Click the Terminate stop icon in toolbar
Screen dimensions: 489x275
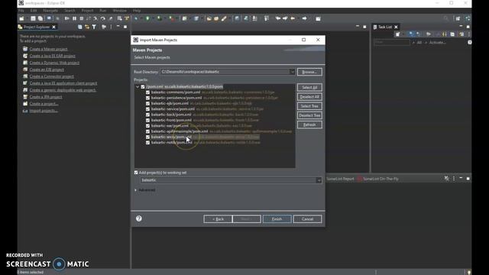pos(82,18)
